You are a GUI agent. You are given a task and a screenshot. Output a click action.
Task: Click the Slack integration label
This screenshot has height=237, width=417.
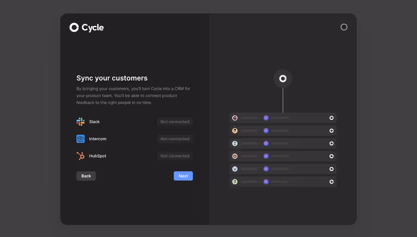tap(94, 122)
